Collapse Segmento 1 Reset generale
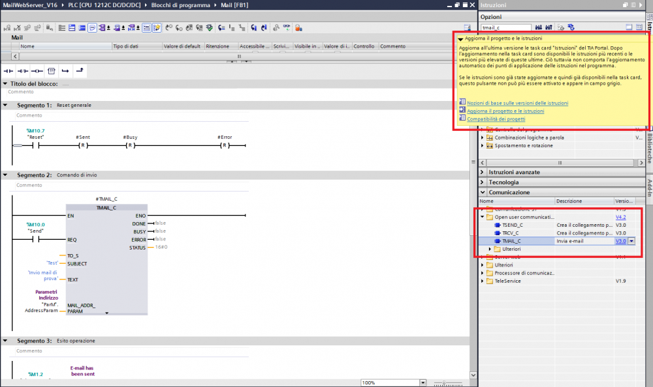653x387 pixels. coord(6,105)
